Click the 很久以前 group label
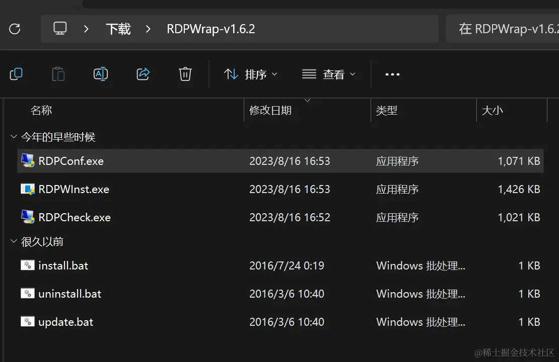 42,242
